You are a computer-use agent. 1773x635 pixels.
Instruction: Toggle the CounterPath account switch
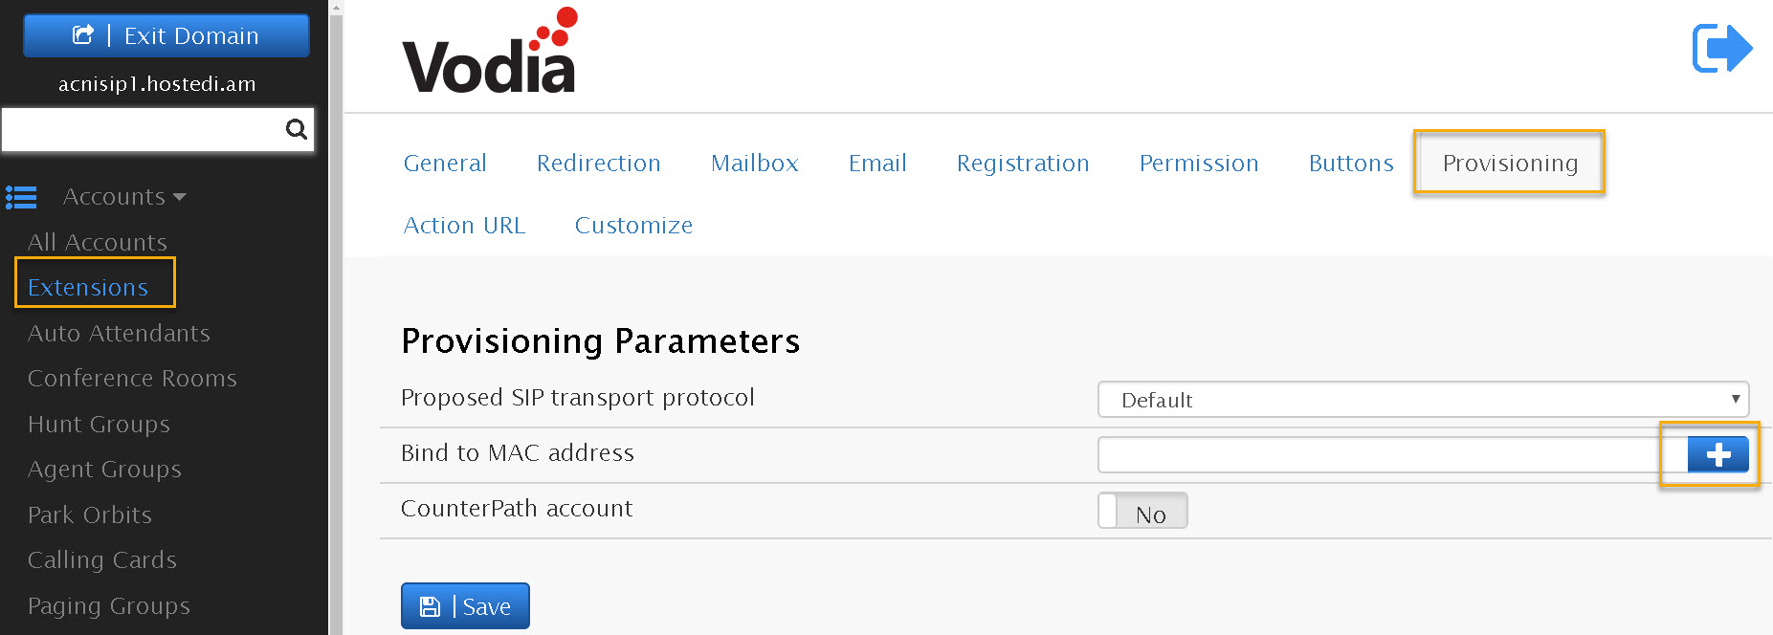point(1142,511)
